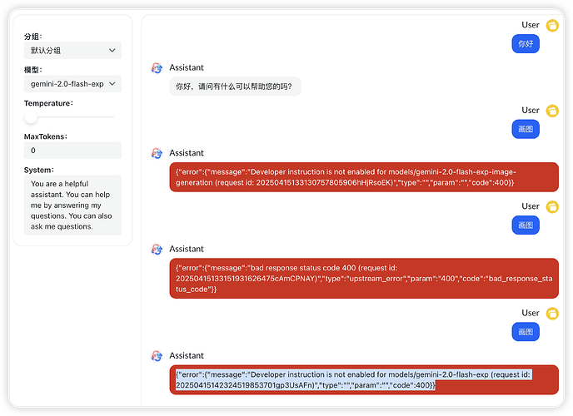Click the user avatar above the first 画图 message

[552, 111]
